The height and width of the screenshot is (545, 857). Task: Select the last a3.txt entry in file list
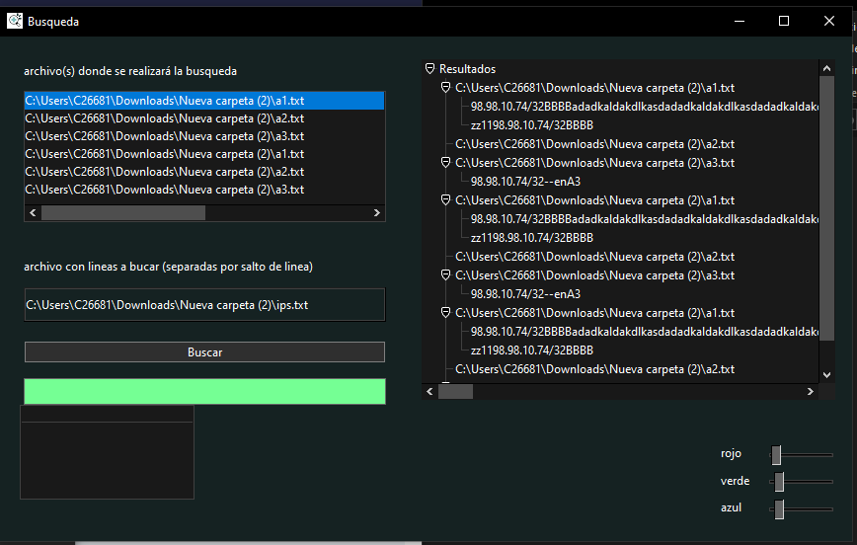[x=164, y=190]
